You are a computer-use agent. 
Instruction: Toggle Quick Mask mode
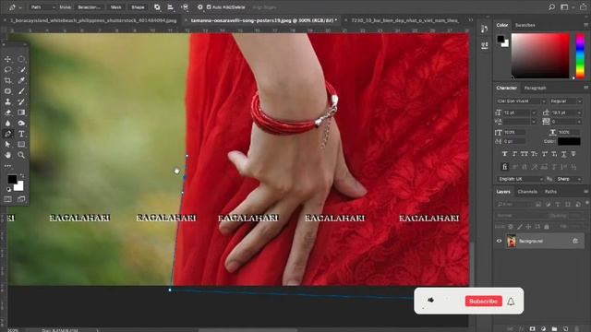coord(7,199)
